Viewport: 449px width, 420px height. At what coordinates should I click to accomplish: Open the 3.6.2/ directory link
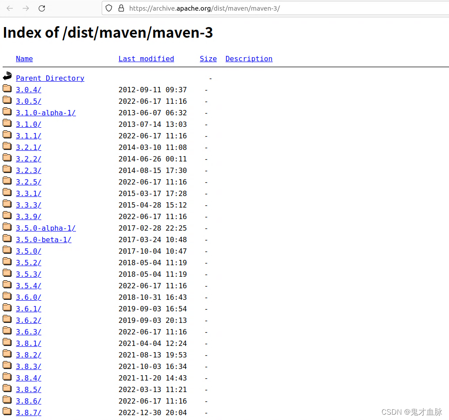(x=28, y=321)
